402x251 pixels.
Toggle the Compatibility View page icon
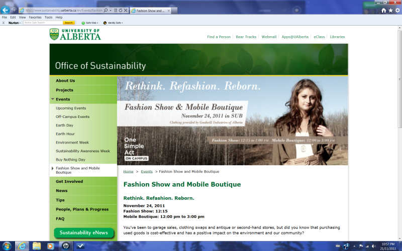tap(116, 11)
